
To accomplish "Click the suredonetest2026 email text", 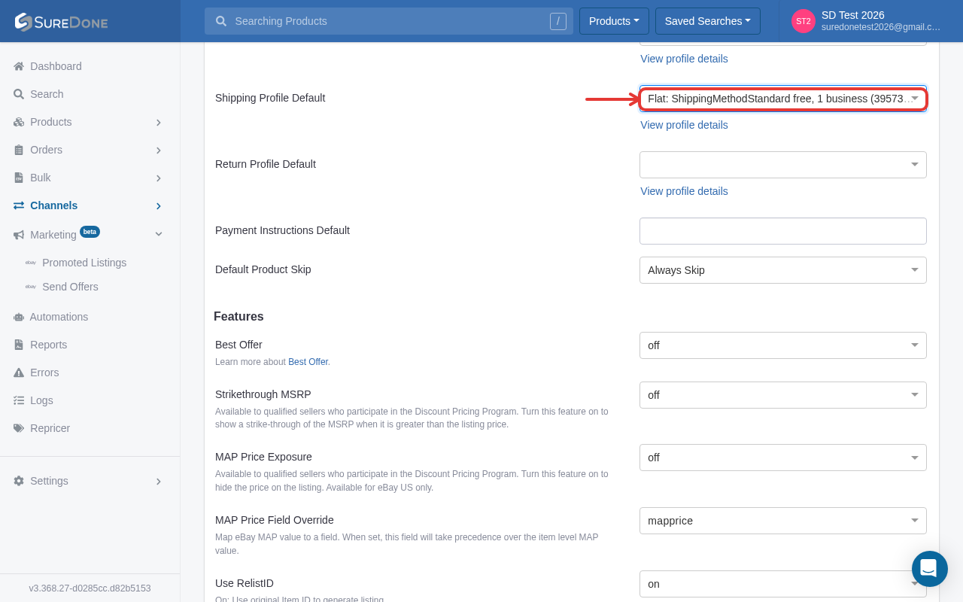I will click(x=881, y=27).
